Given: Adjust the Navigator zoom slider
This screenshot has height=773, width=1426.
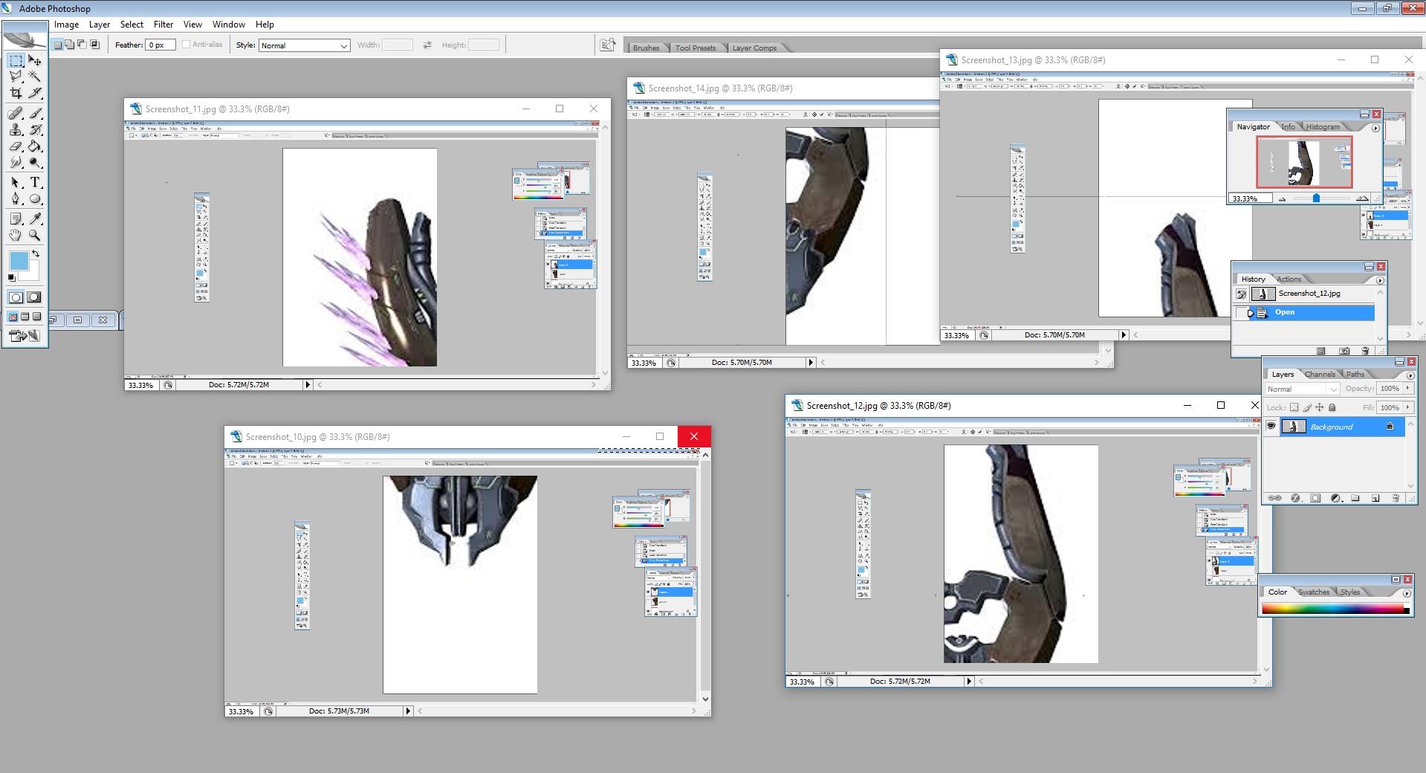Looking at the screenshot, I should point(1316,198).
